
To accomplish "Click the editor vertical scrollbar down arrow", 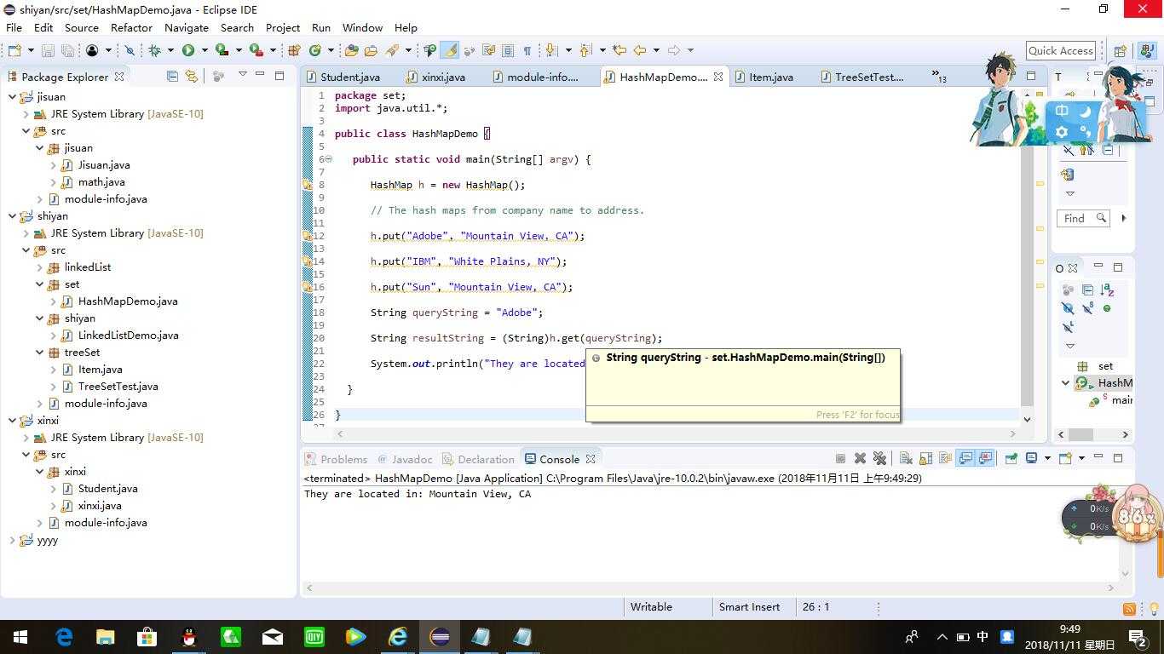I will coord(1027,419).
